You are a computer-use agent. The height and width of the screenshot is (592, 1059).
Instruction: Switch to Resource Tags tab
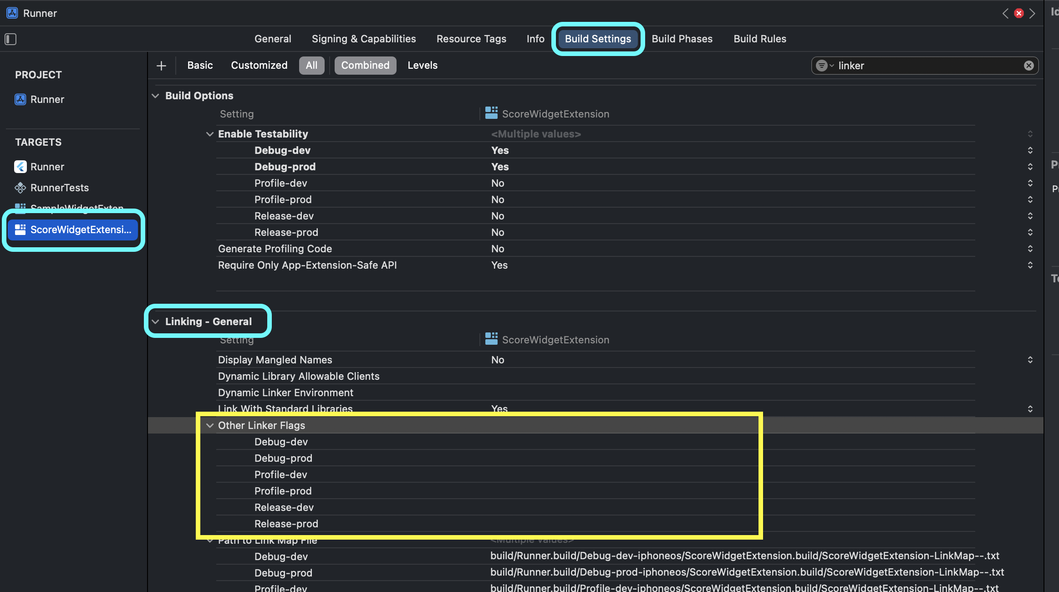(471, 39)
